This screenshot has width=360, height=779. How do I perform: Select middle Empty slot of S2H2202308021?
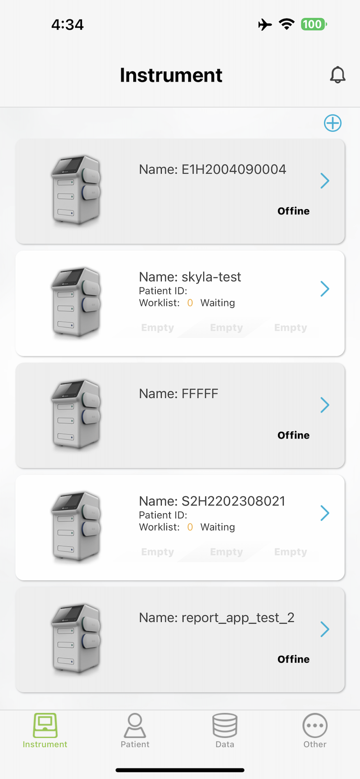(x=226, y=552)
